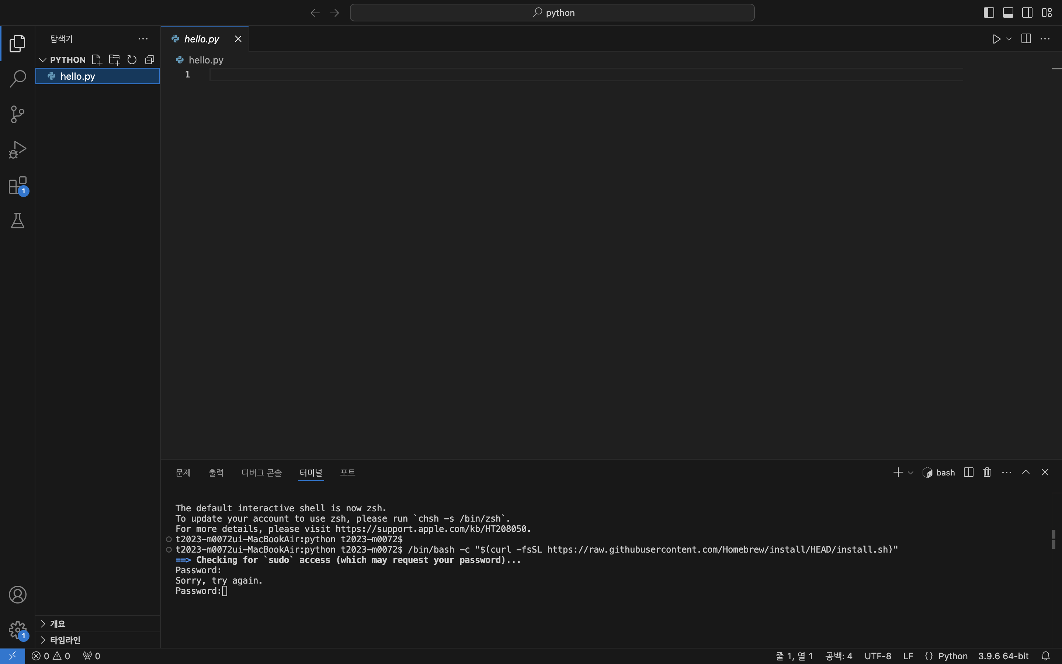The width and height of the screenshot is (1062, 664).
Task: Customize layout icon in title bar
Action: click(x=1047, y=13)
